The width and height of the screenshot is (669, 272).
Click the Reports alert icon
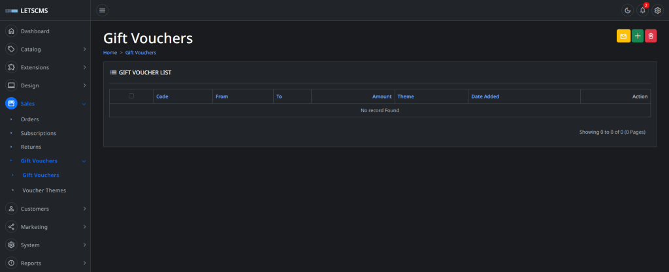[11, 263]
